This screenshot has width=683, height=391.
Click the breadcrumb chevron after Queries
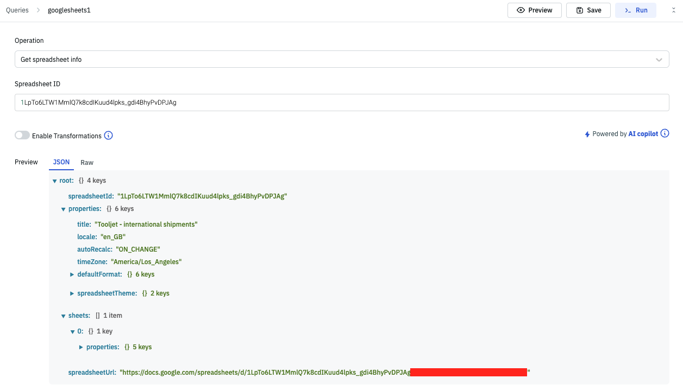tap(39, 10)
